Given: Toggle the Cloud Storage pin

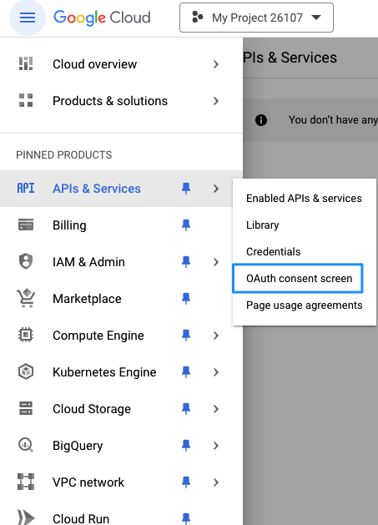Looking at the screenshot, I should (x=186, y=409).
